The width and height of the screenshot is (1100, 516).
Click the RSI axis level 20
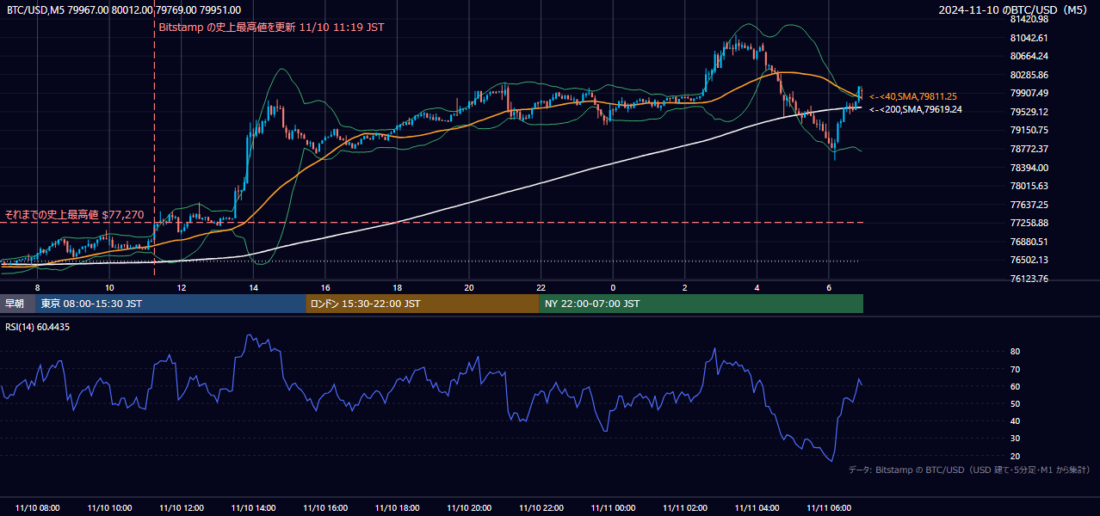(x=1015, y=456)
